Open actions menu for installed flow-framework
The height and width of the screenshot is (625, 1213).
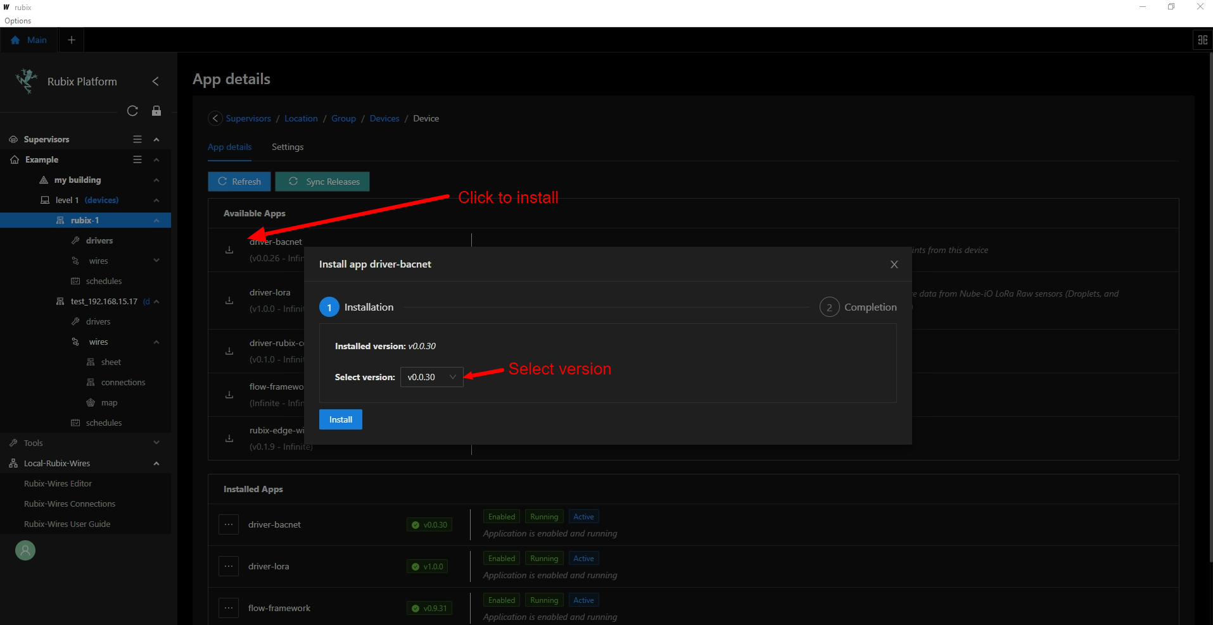(x=229, y=608)
